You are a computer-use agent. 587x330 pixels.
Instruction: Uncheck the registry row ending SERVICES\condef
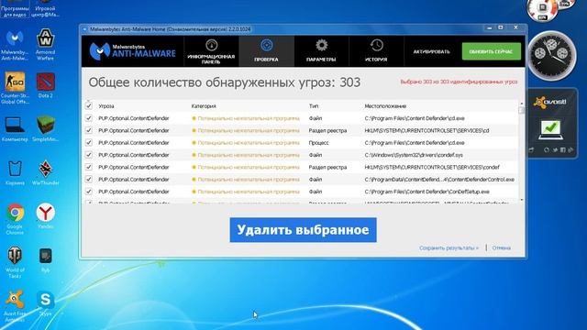(x=89, y=167)
